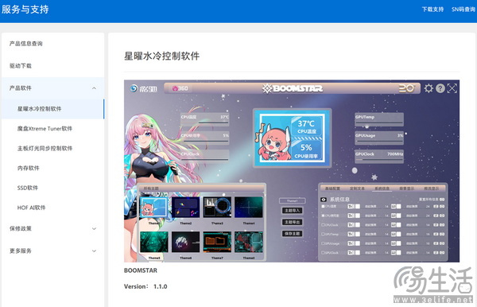The image size is (477, 307).
Task: Click the Version: 1.1.0 text
Action: click(145, 286)
